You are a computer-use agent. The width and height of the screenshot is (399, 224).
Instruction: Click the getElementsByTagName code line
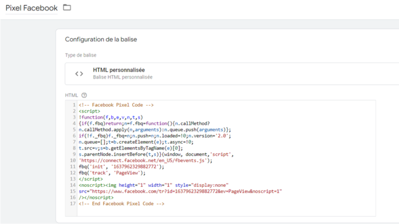click(131, 148)
